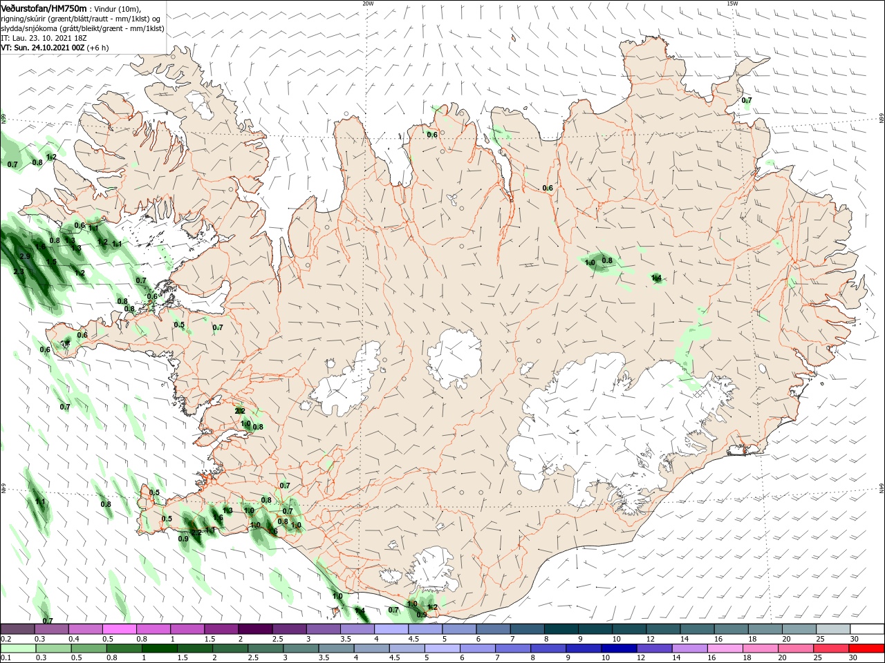Click the 'Veðurstofan/HM750m' title text

tap(44, 8)
